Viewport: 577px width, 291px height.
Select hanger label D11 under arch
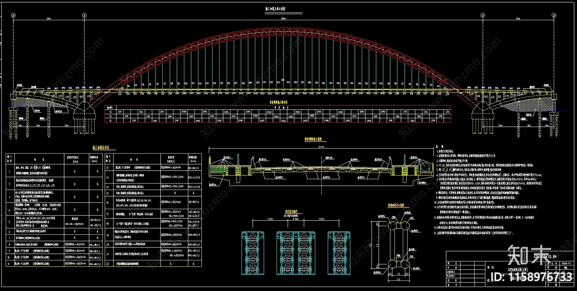(x=193, y=83)
